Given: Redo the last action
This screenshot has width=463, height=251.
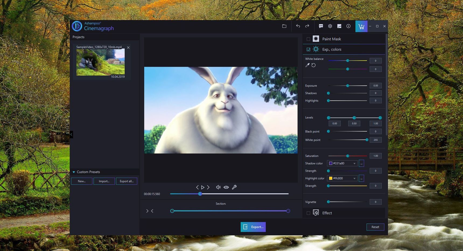Looking at the screenshot, I should click(307, 26).
